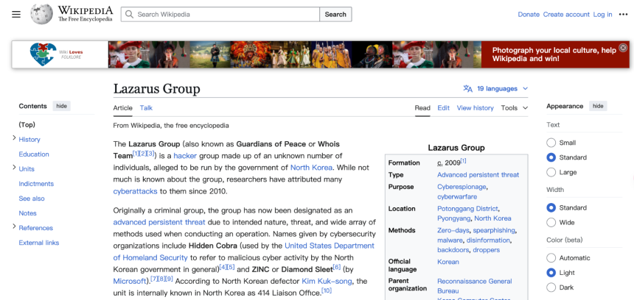Select the Read tab

(422, 108)
